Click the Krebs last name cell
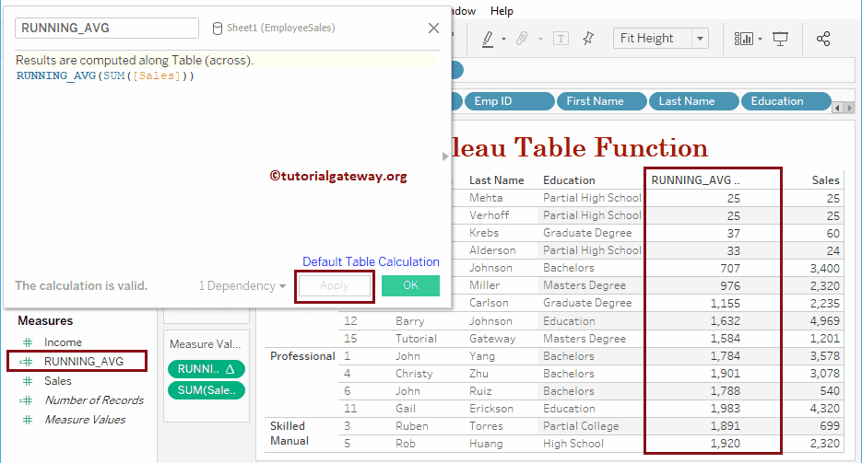This screenshot has width=862, height=463. (484, 233)
